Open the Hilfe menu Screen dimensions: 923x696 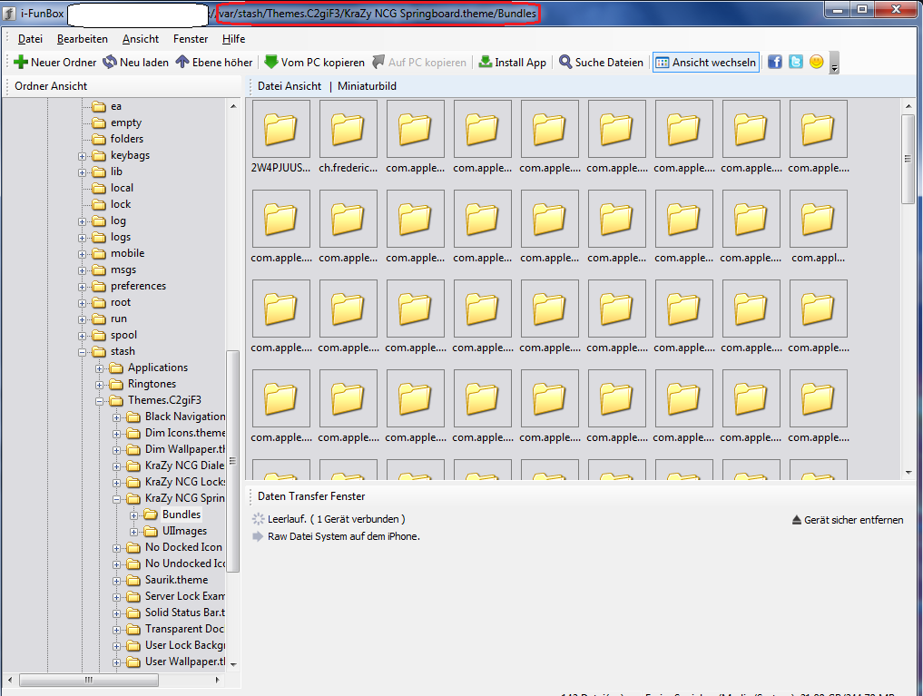(x=233, y=39)
